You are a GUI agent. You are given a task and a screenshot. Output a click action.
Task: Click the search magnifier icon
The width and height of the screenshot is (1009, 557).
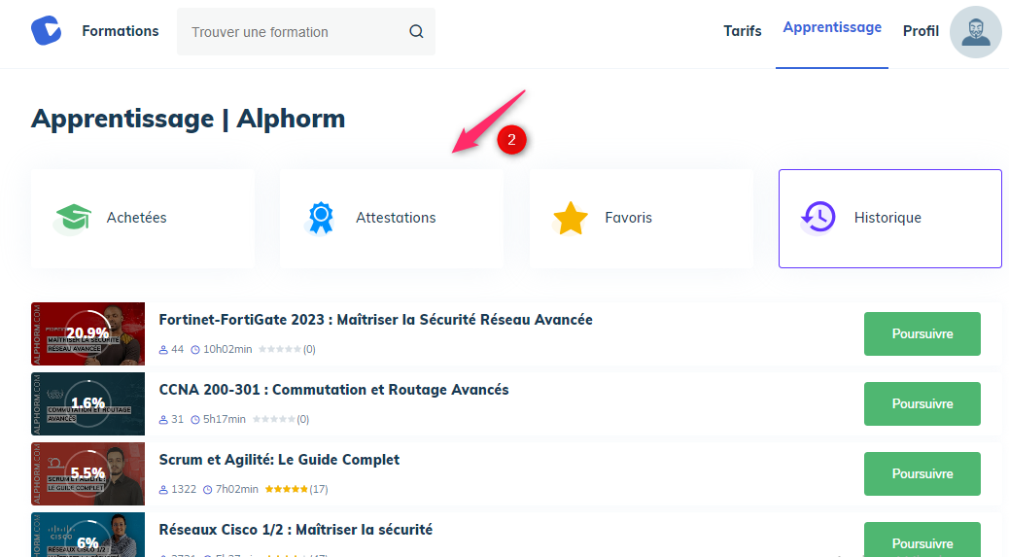coord(416,31)
